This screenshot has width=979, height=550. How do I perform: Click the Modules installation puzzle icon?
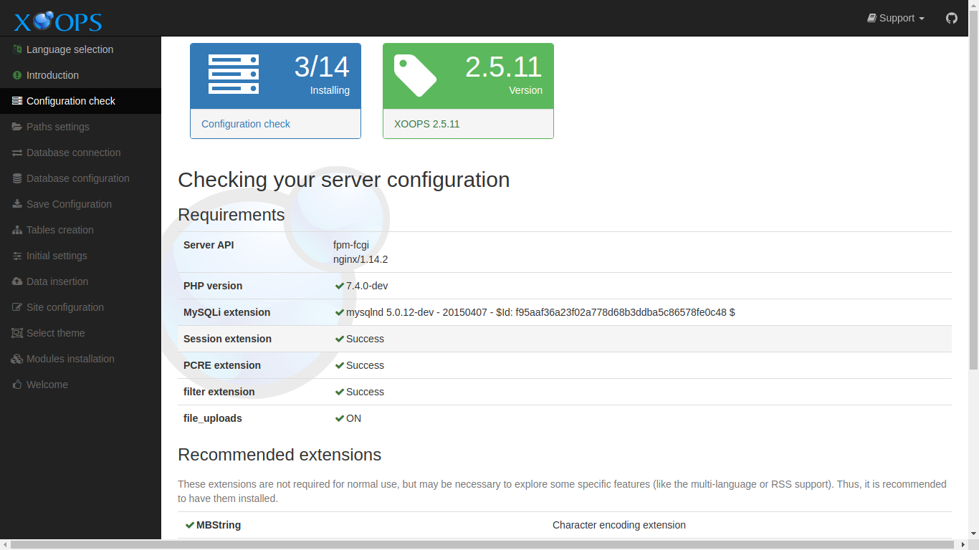pos(16,359)
